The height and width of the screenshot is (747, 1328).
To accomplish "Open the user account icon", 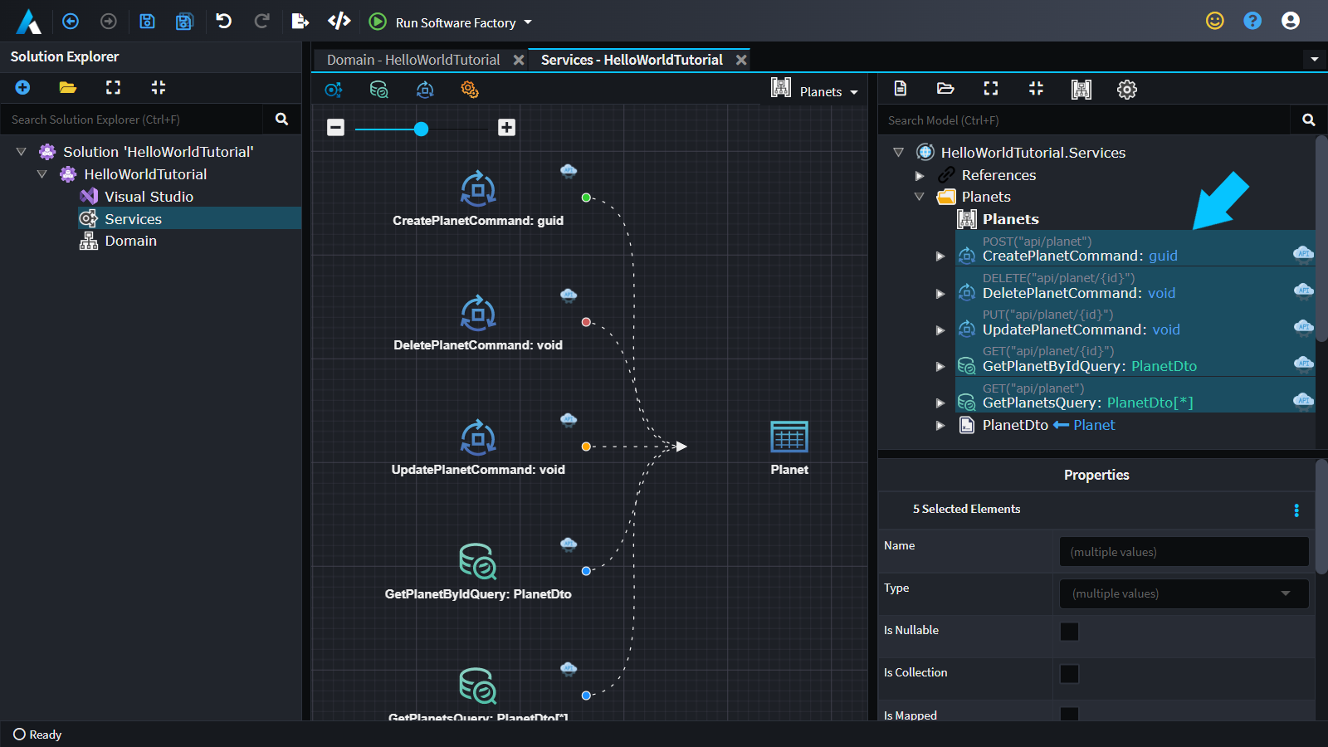I will [x=1291, y=21].
